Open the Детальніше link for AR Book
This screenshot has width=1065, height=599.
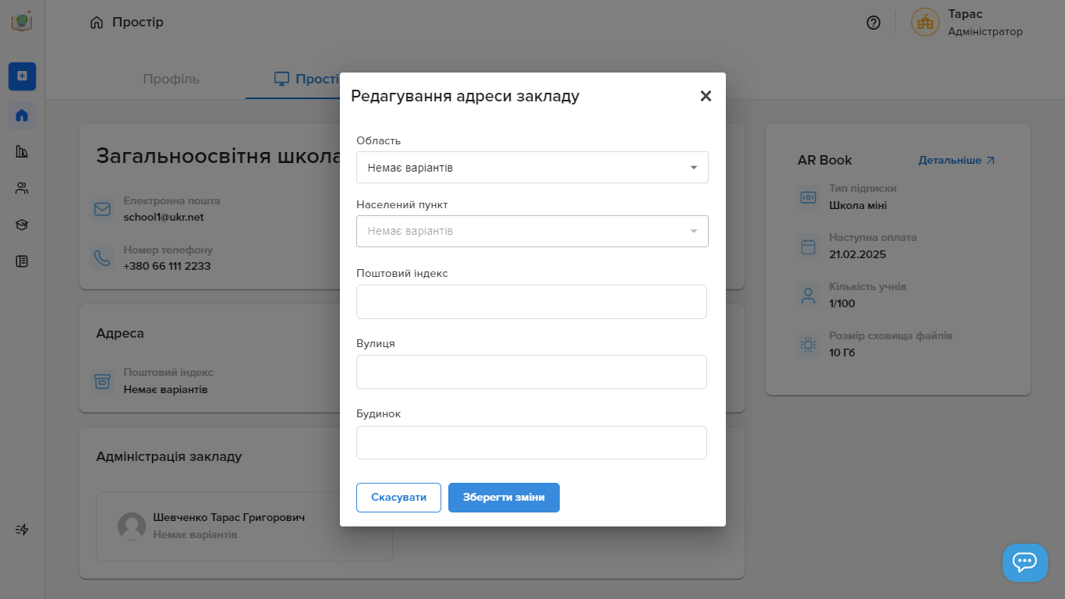point(957,160)
